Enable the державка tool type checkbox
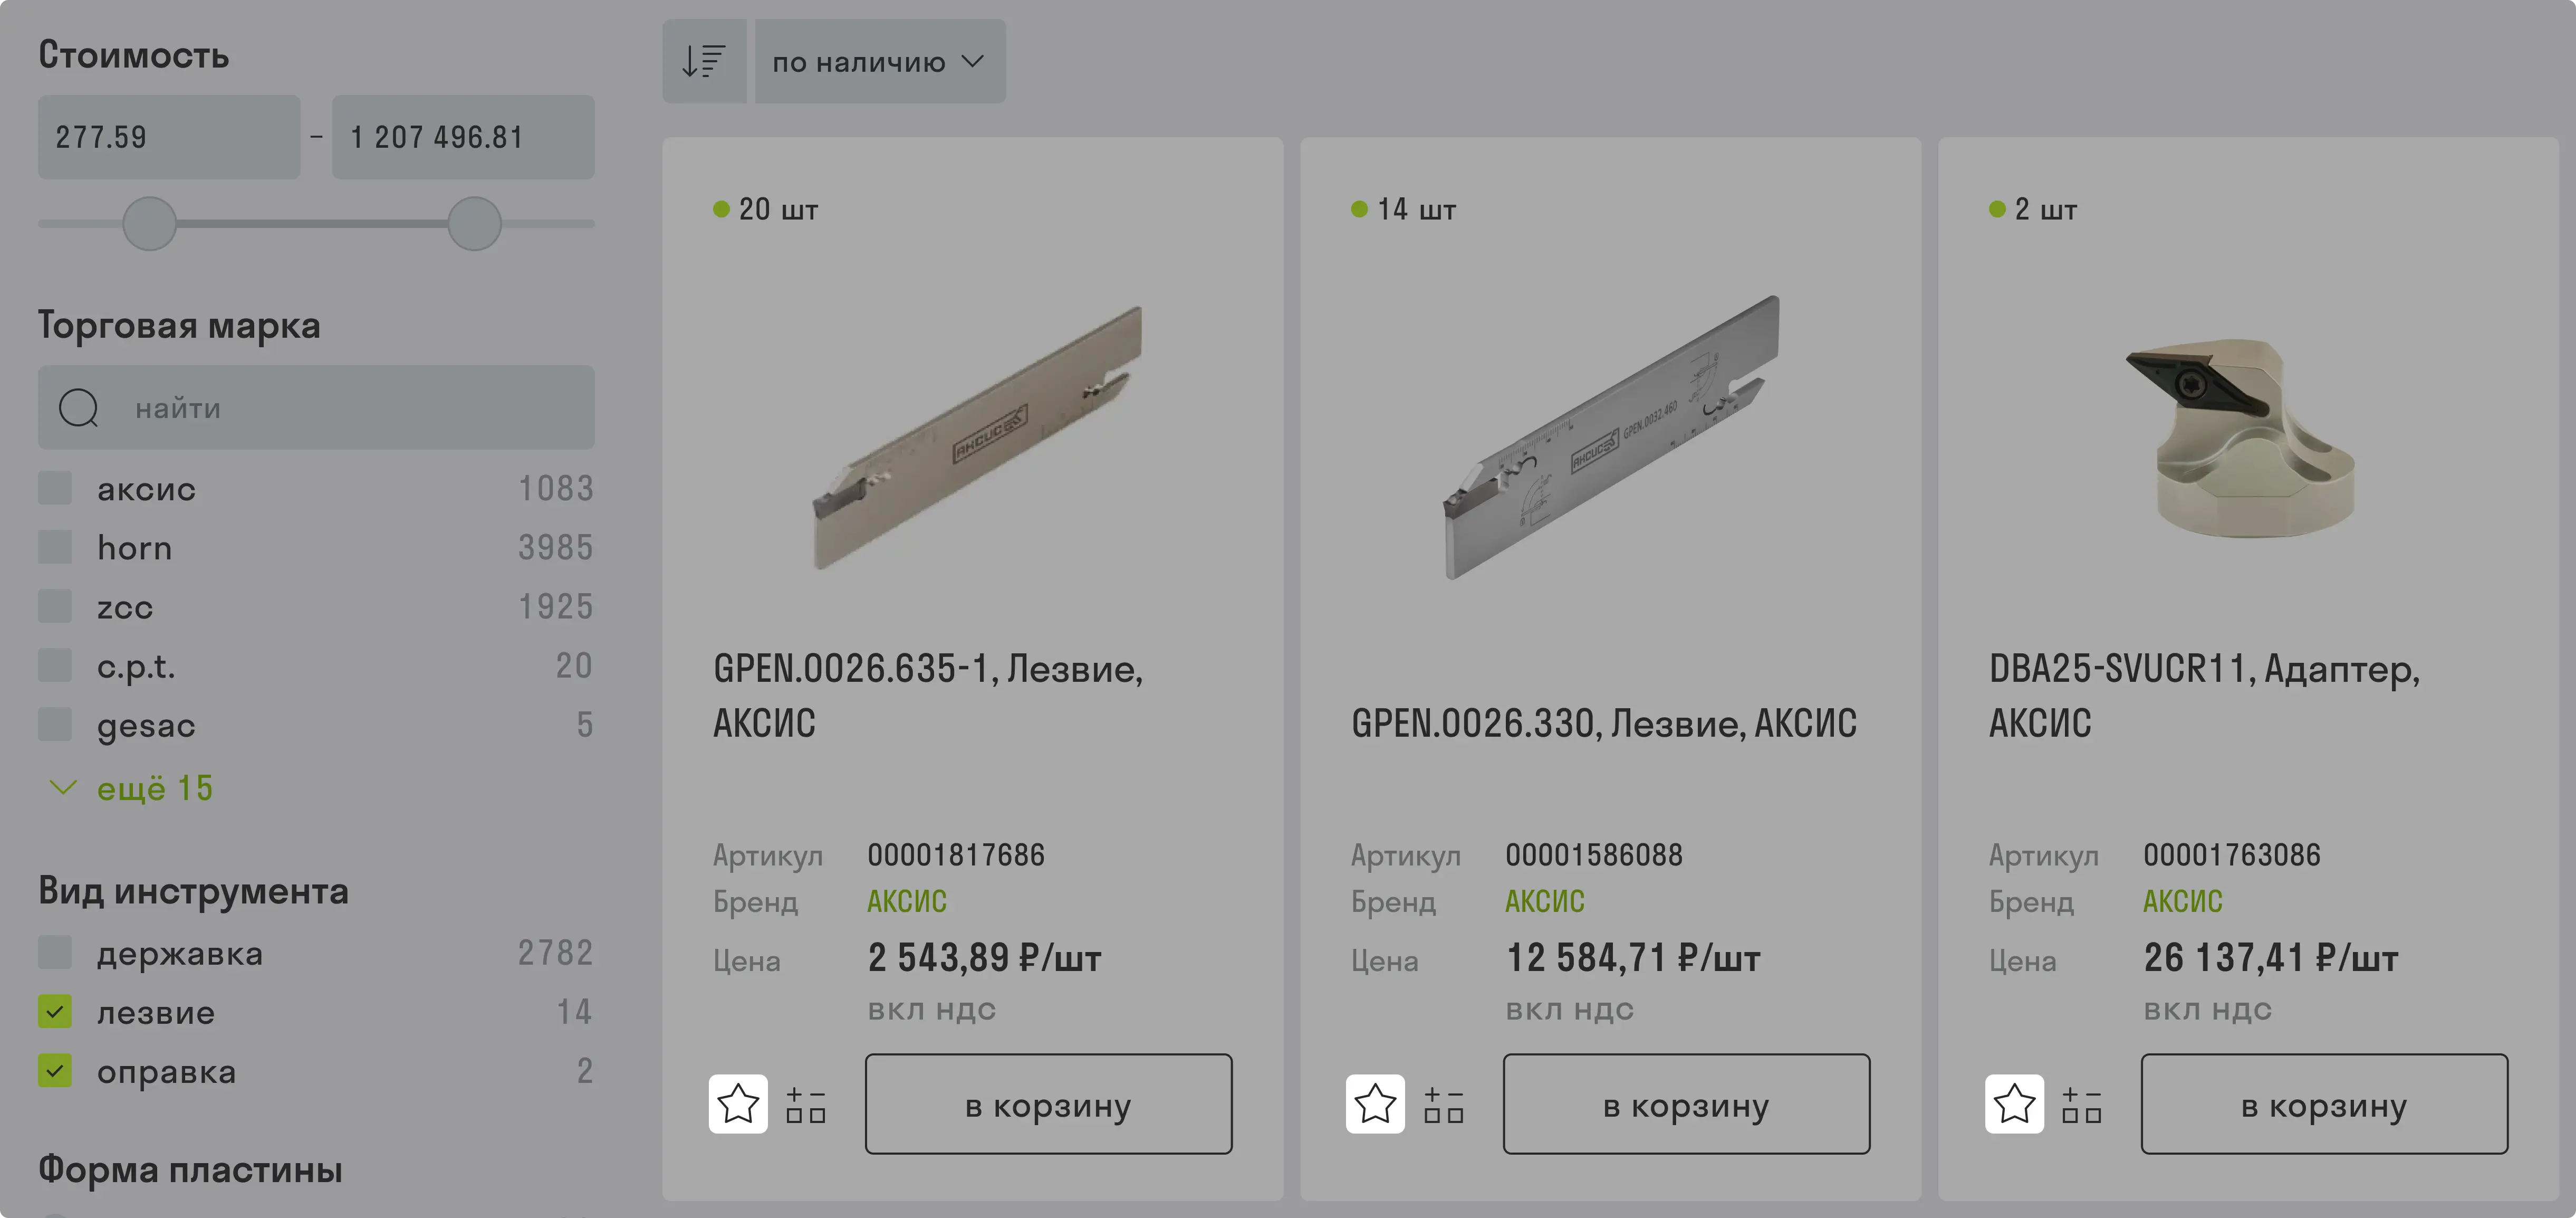Screen dimensions: 2576x1218 click(x=55, y=953)
